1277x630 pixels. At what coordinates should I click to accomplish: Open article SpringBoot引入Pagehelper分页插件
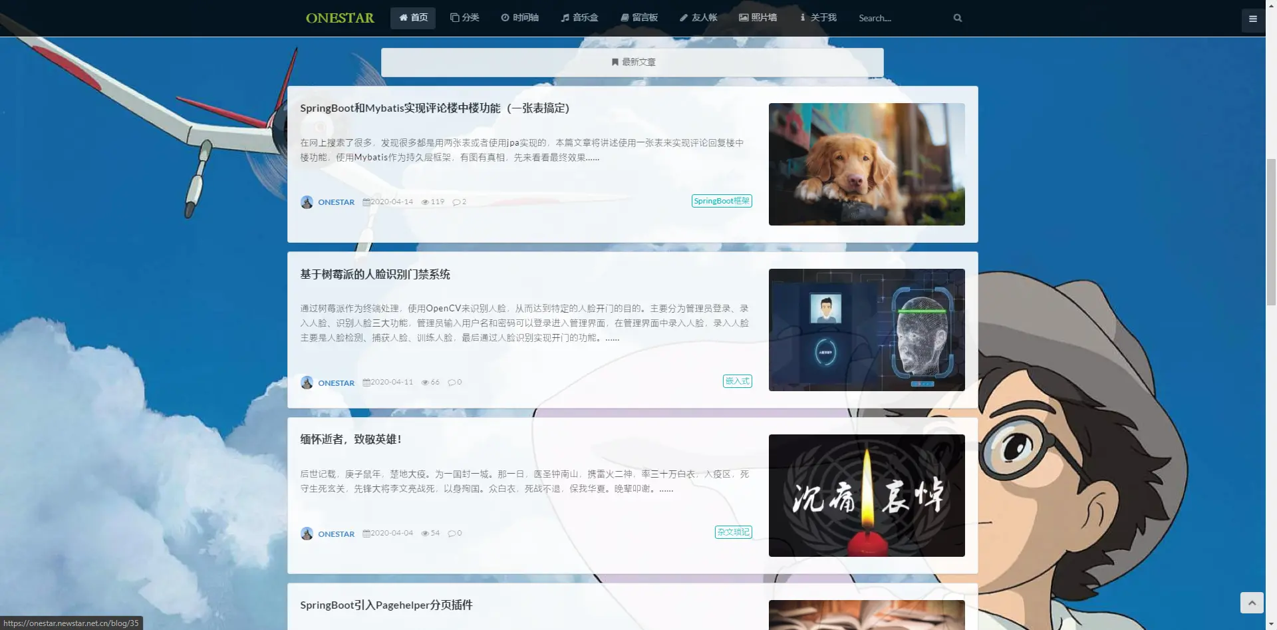point(386,605)
